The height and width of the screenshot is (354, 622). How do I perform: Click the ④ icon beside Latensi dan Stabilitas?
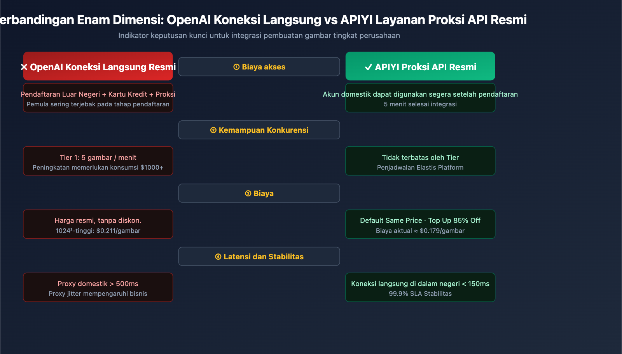(218, 256)
